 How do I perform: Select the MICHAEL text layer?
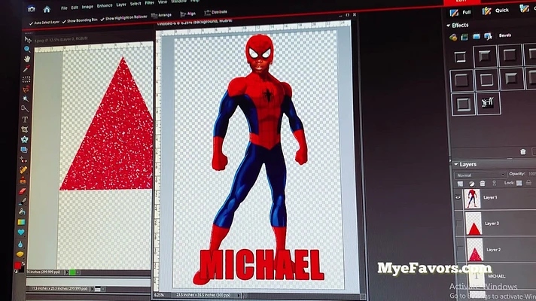(496, 277)
